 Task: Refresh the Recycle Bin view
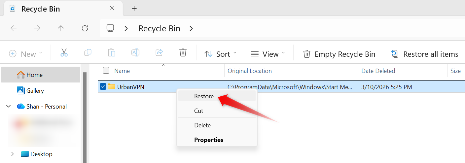click(85, 28)
